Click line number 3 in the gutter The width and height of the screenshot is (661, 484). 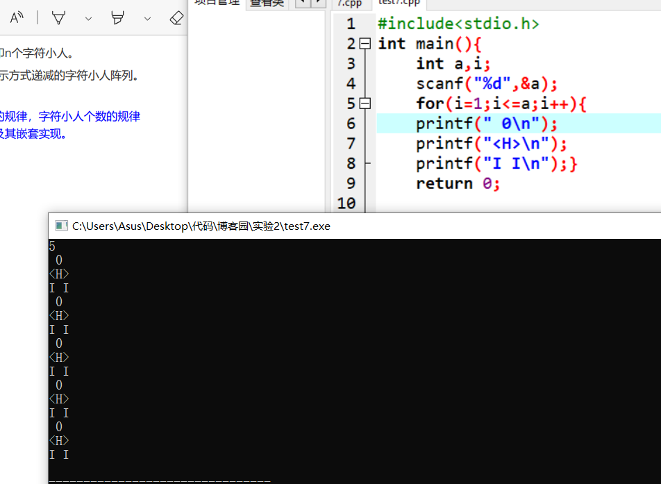pyautogui.click(x=351, y=64)
